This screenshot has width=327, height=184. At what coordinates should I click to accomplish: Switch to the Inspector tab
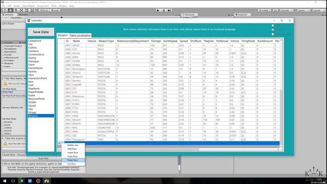[x=242, y=15]
